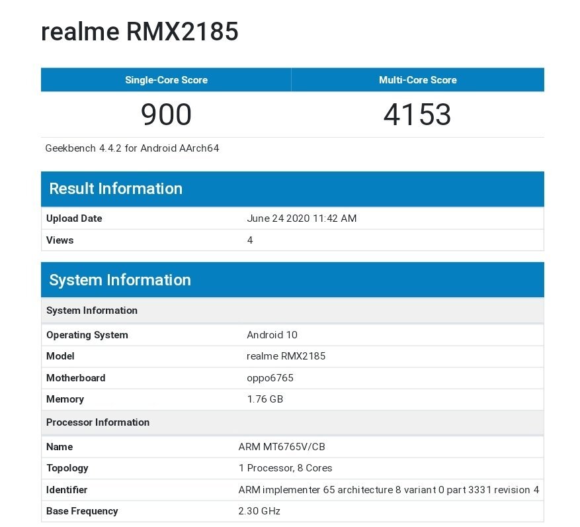The image size is (580, 527).
Task: Click the Result Information section header
Action: (292, 189)
